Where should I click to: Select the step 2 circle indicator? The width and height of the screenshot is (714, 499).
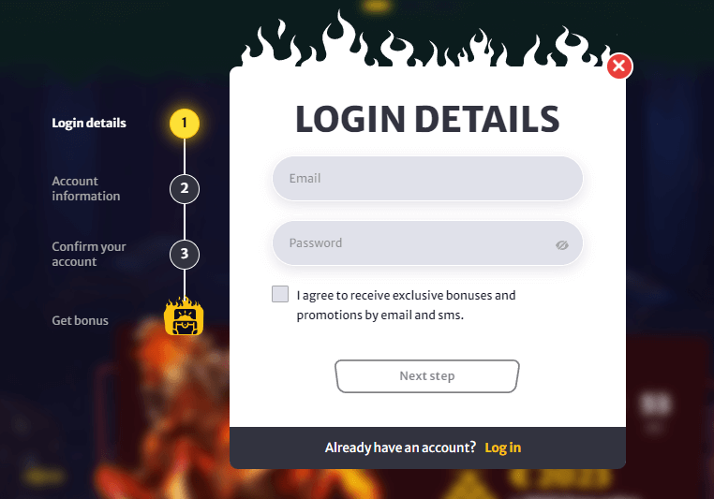coord(185,189)
